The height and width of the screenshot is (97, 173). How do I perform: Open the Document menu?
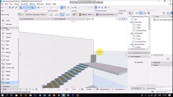click(x=24, y=4)
